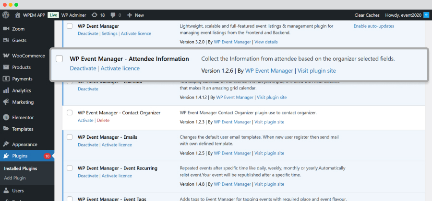This screenshot has height=201, width=432.
Task: Open the WordPress logo menu
Action: point(6,15)
